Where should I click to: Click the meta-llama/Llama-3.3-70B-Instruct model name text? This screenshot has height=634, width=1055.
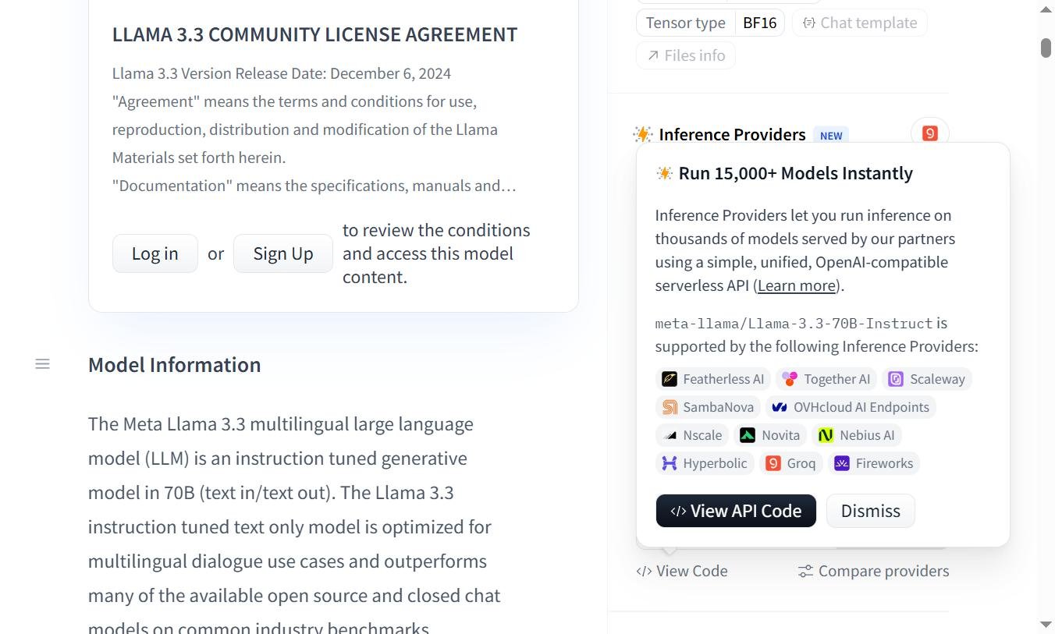tap(794, 323)
